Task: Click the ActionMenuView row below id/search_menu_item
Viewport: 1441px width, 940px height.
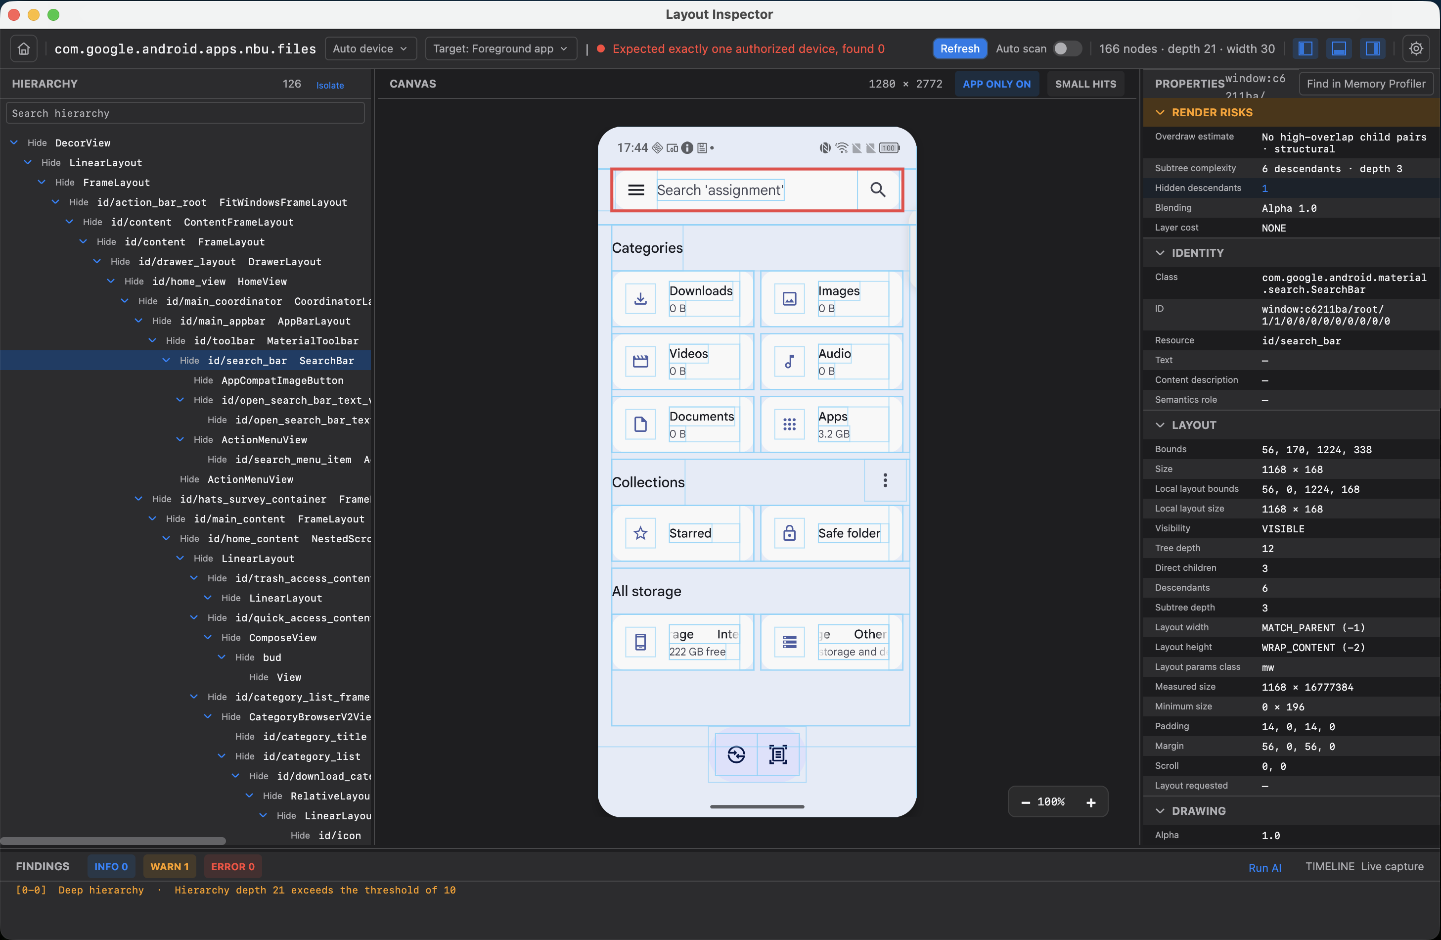Action: coord(185,479)
